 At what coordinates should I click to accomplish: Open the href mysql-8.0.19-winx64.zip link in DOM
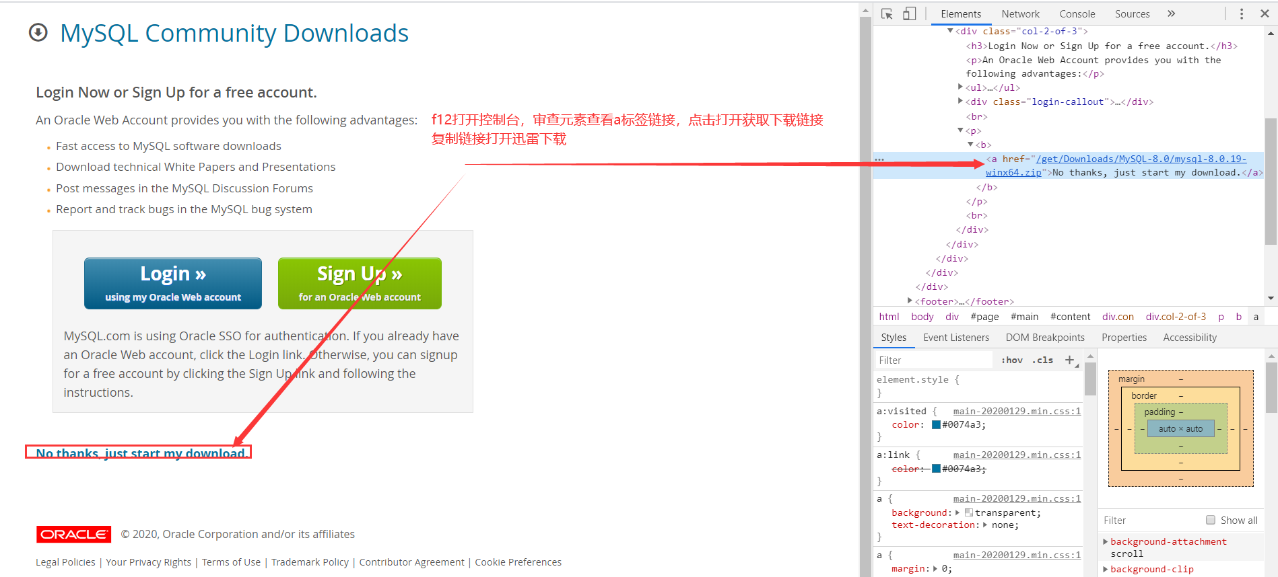click(x=1116, y=165)
